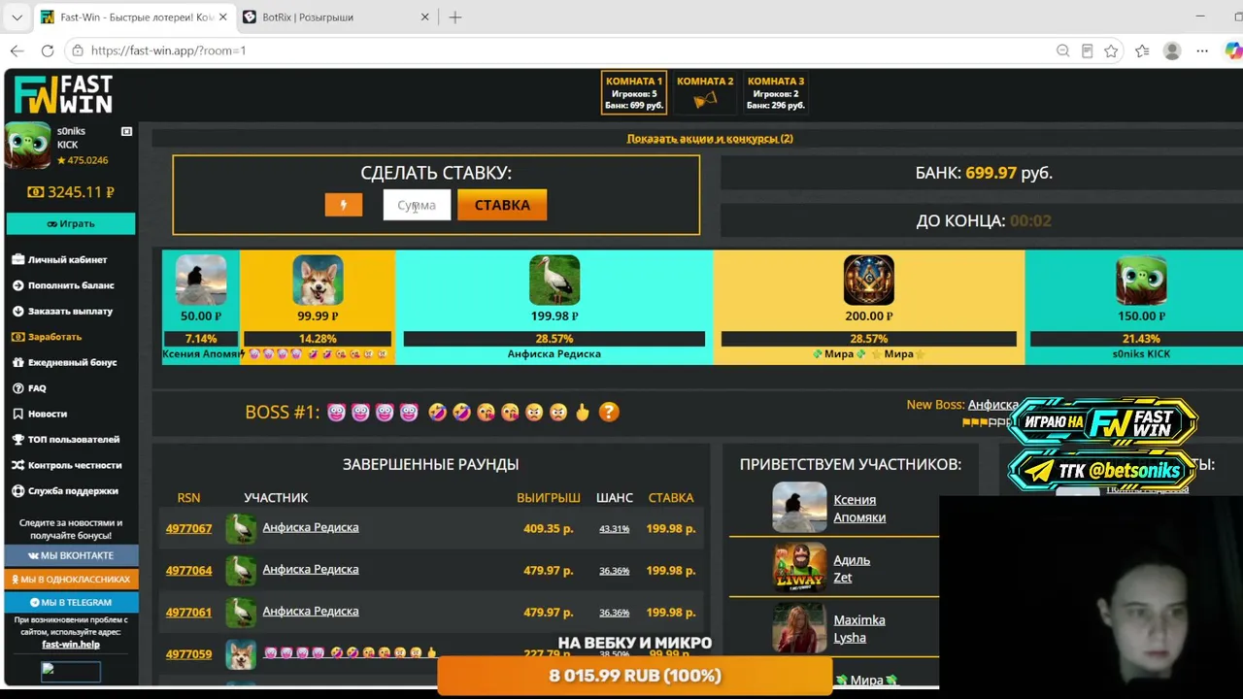Click the 3245.11 ₽ balance in sidebar
The image size is (1243, 699).
pos(71,192)
